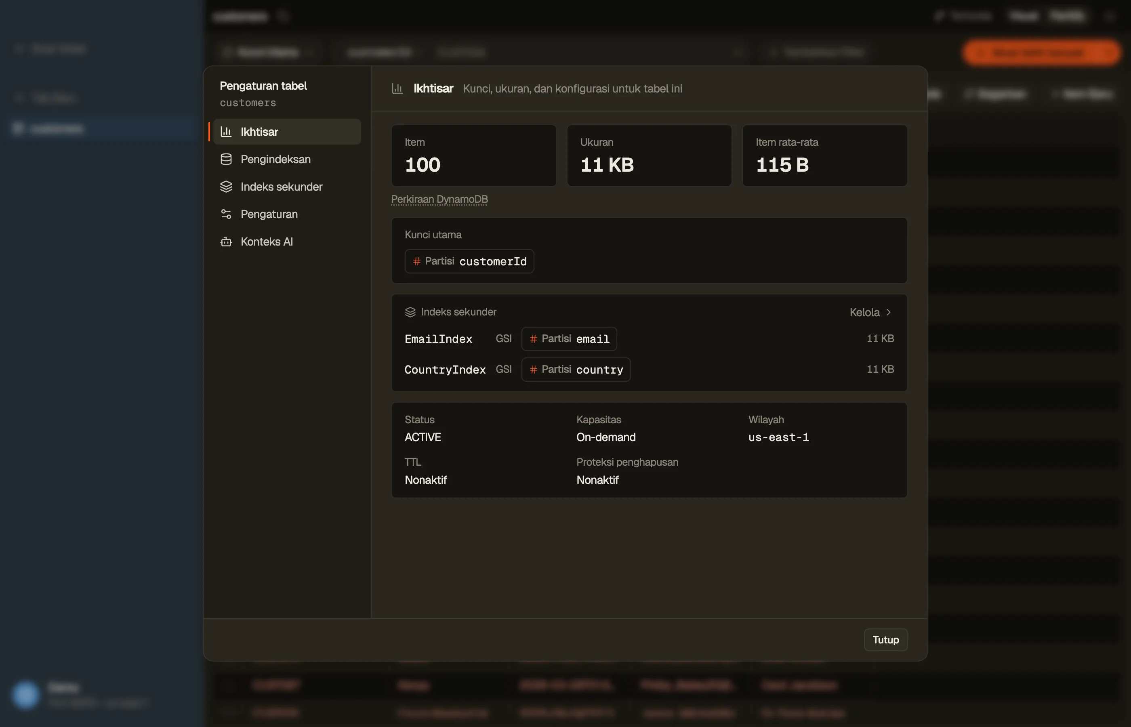Screen dimensions: 1131x727
Task: Click the GSI label of CountryIndex
Action: click(x=504, y=369)
